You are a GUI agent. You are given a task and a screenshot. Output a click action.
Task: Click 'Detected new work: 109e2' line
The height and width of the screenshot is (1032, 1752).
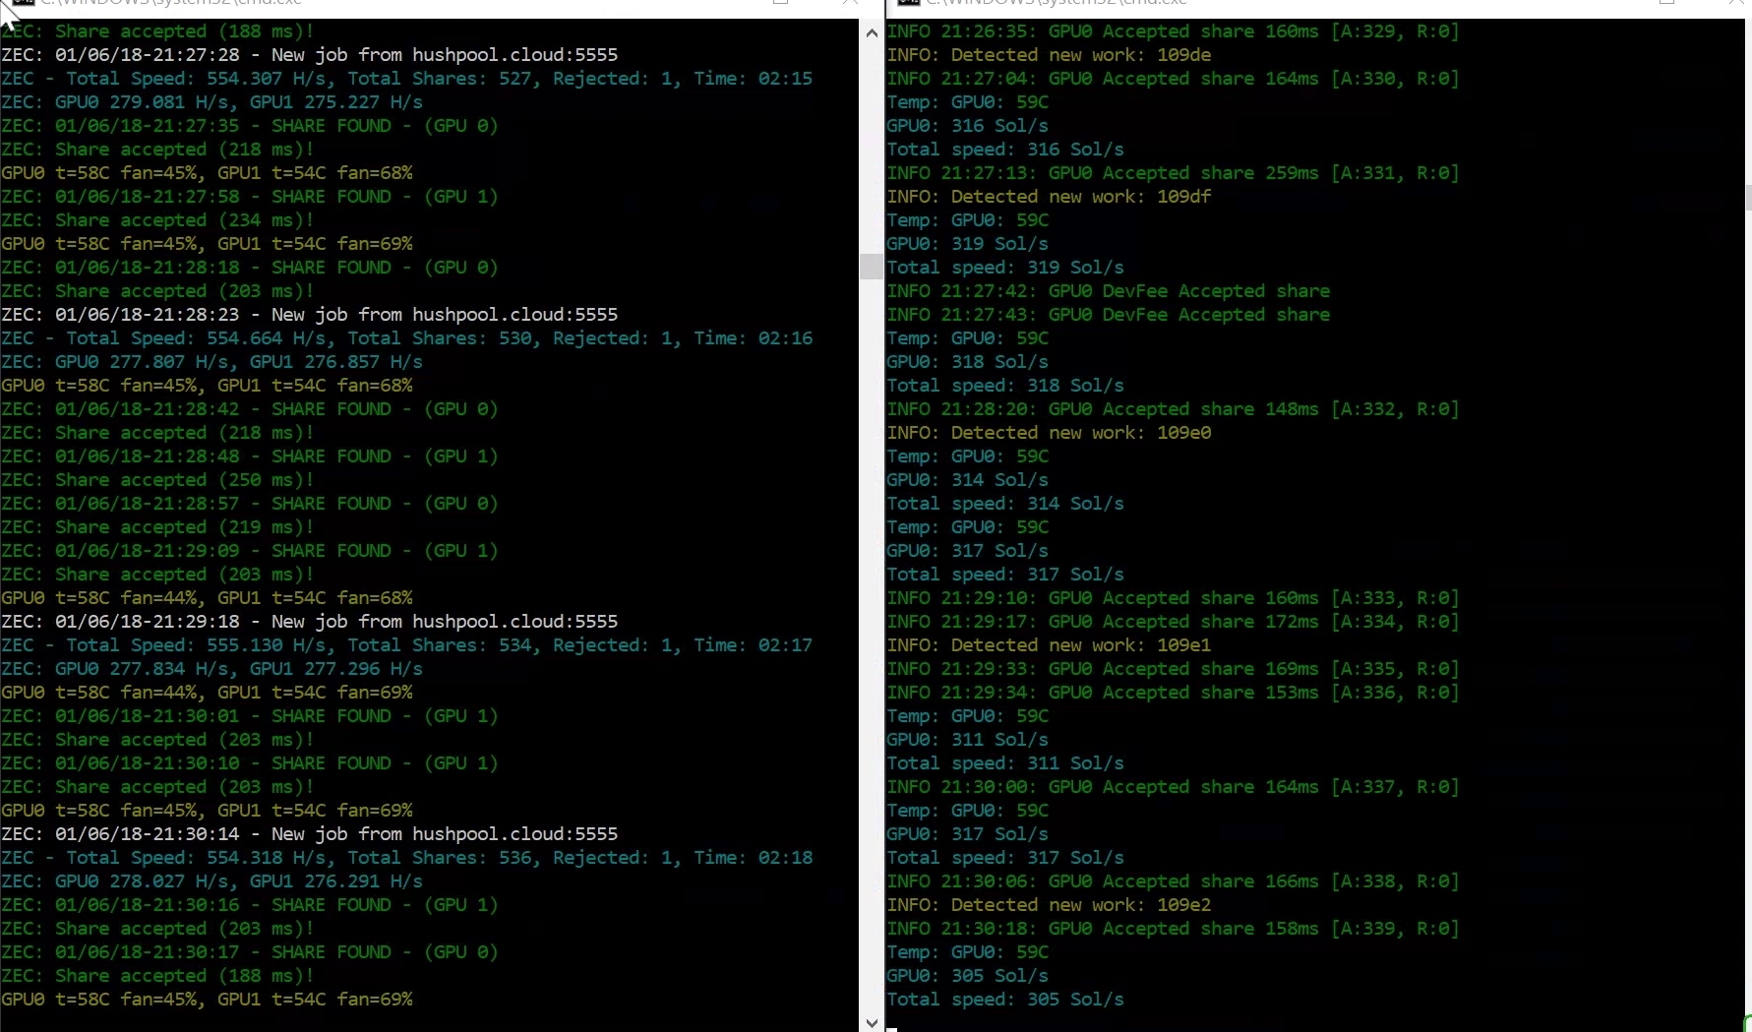pyautogui.click(x=1050, y=905)
